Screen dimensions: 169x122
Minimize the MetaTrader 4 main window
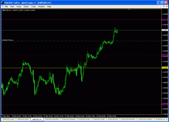tap(158, 3)
